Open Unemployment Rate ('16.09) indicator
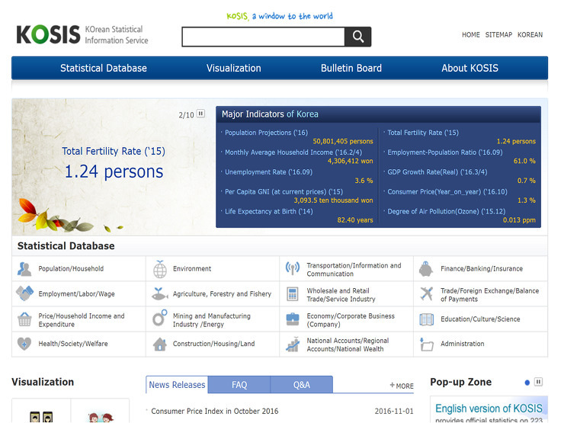Screen dimensions: 564x423 point(269,172)
